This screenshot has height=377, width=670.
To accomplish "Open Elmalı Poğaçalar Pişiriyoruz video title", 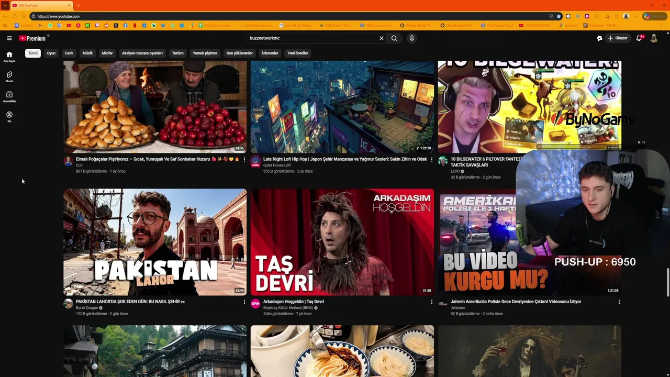I will (x=157, y=159).
